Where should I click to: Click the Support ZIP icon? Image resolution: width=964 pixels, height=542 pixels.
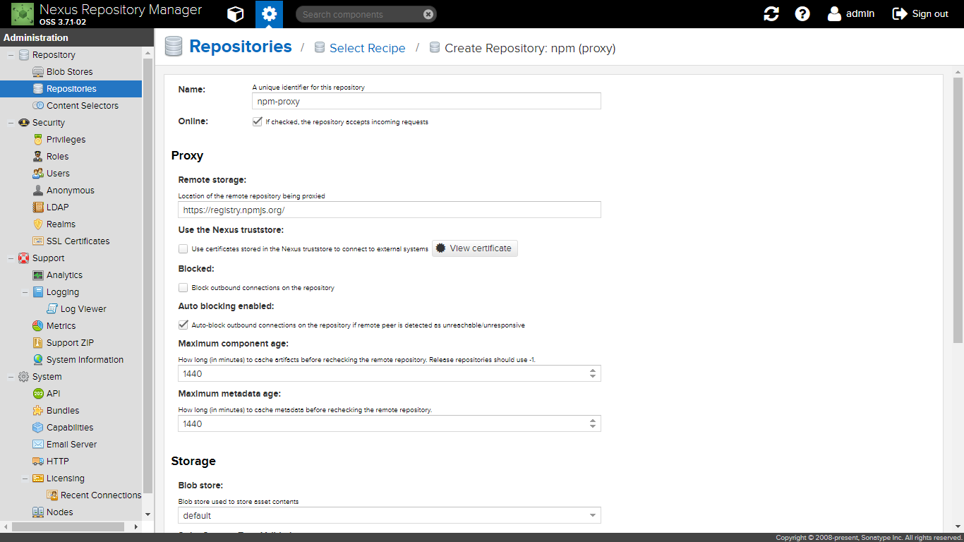[x=38, y=343]
